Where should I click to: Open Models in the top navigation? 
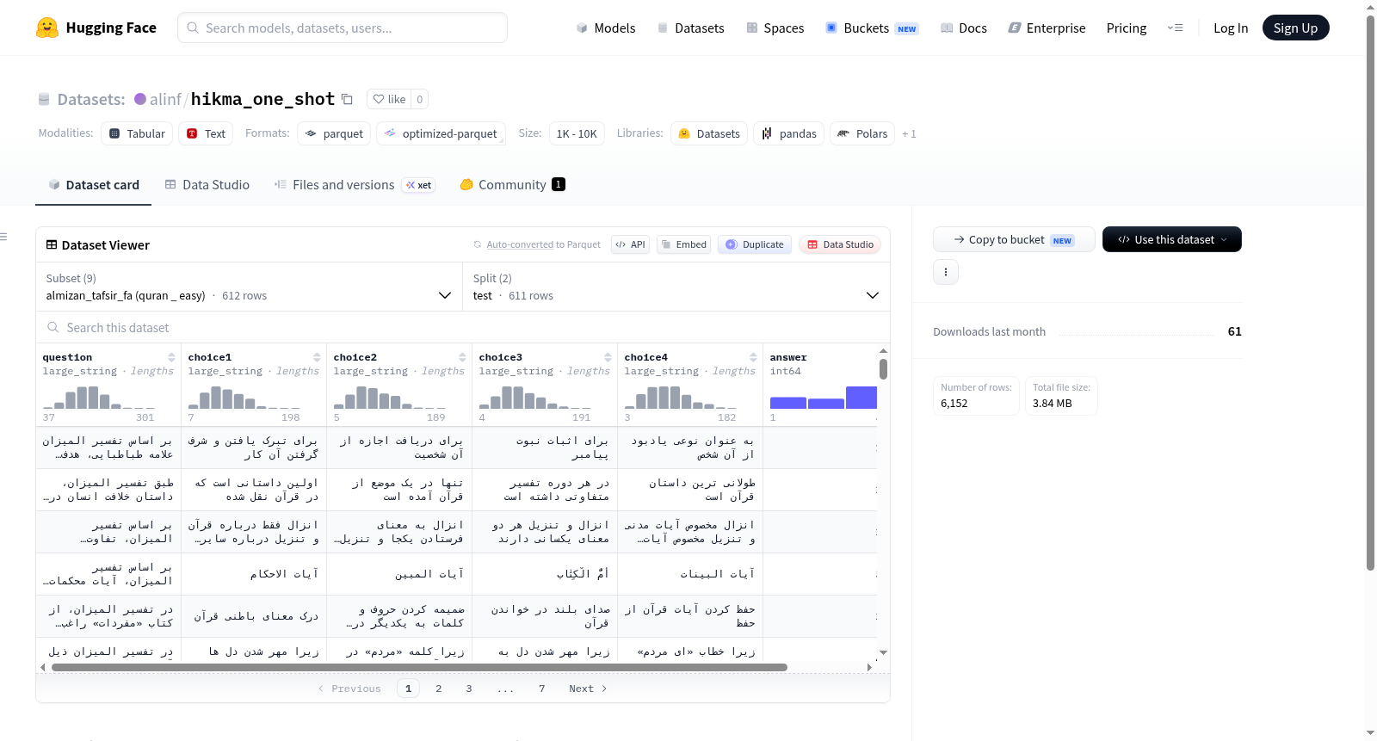[606, 28]
